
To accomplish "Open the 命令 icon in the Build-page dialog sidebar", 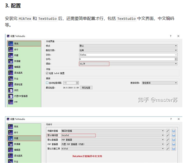I will (11, 133).
